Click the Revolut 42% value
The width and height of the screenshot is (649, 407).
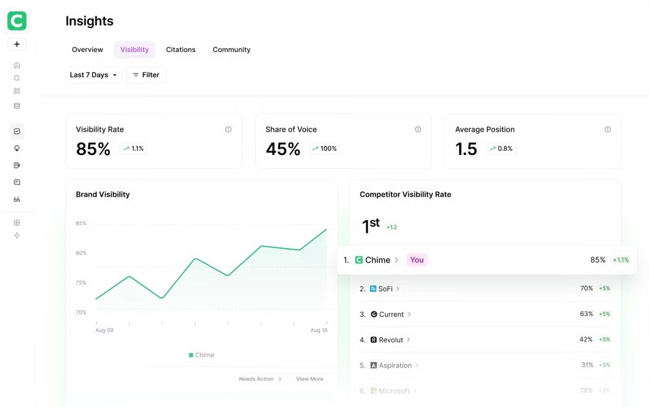586,339
